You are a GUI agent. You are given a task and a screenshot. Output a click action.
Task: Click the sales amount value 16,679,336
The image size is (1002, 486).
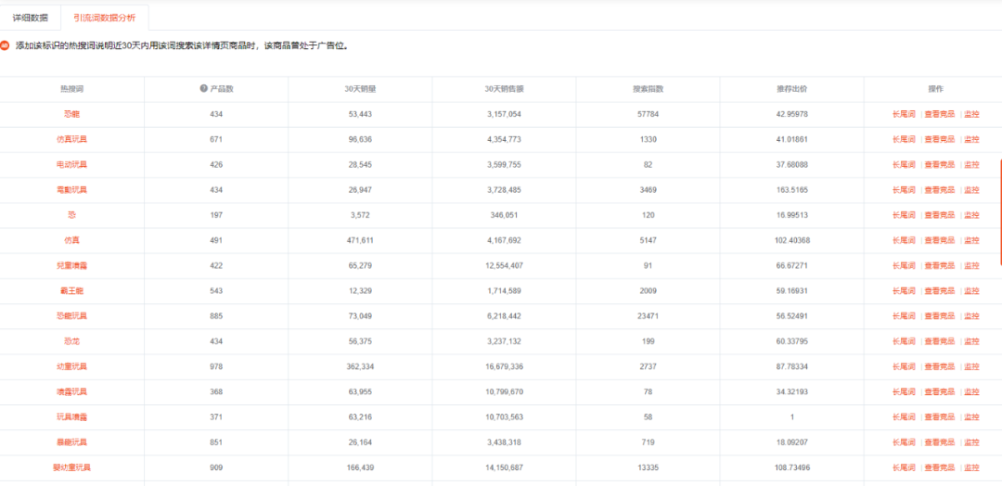point(504,366)
